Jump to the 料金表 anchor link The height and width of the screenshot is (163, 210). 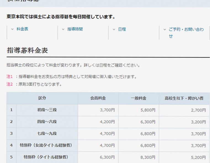(22, 29)
